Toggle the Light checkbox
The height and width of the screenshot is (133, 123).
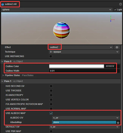(115, 10)
